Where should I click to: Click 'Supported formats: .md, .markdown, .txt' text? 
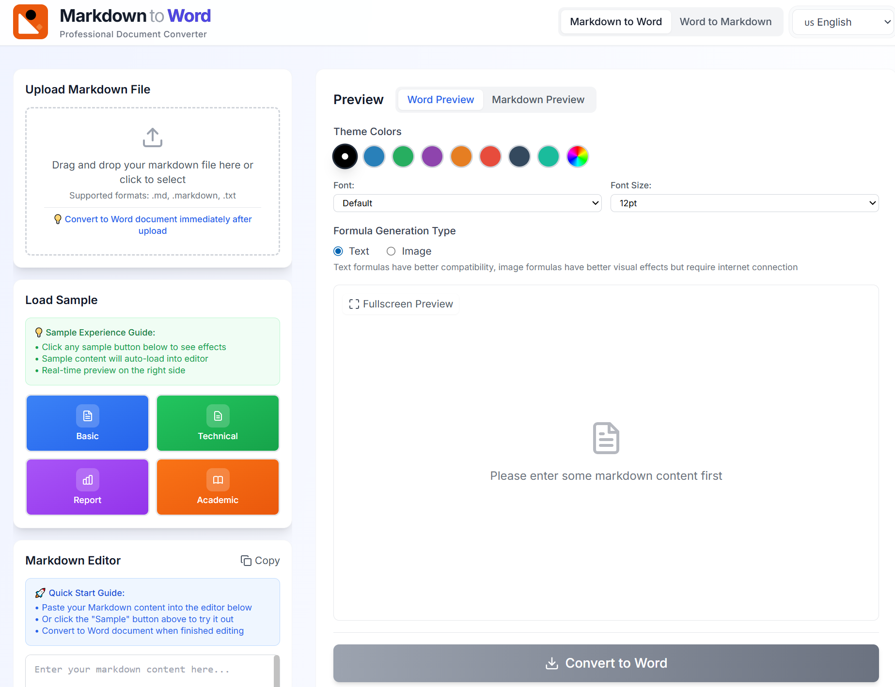click(153, 196)
